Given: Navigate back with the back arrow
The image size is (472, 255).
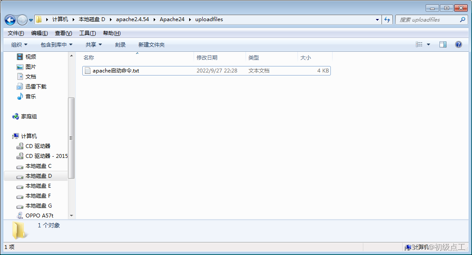Looking at the screenshot, I should click(10, 20).
